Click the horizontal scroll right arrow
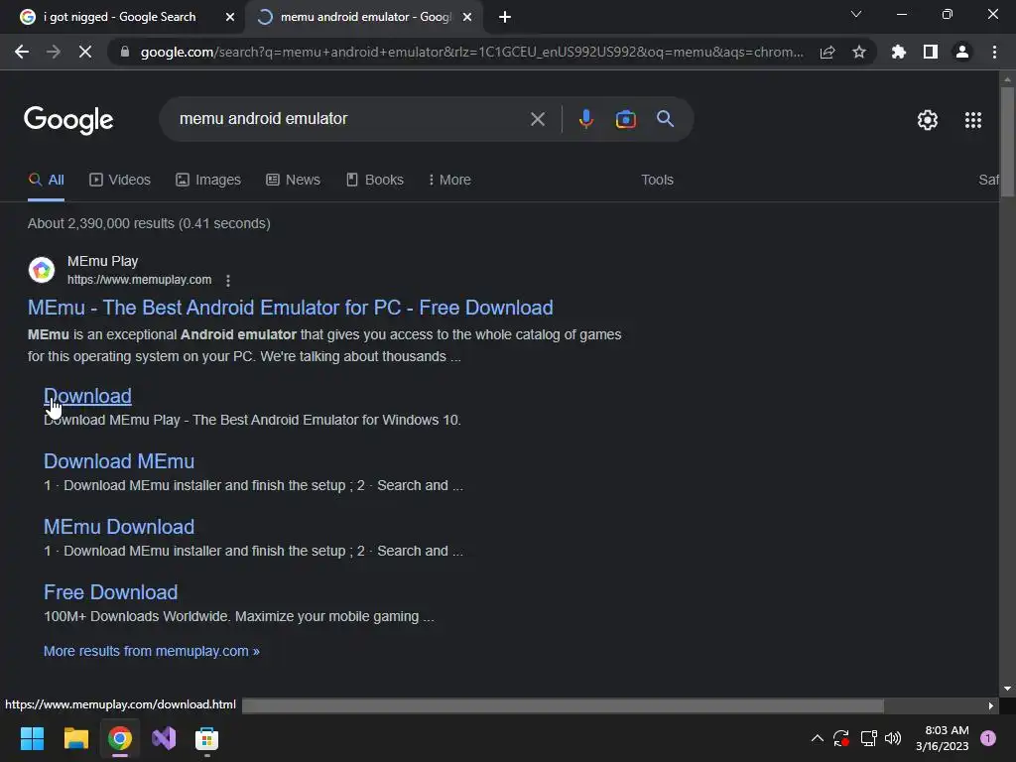The height and width of the screenshot is (762, 1016). click(991, 705)
